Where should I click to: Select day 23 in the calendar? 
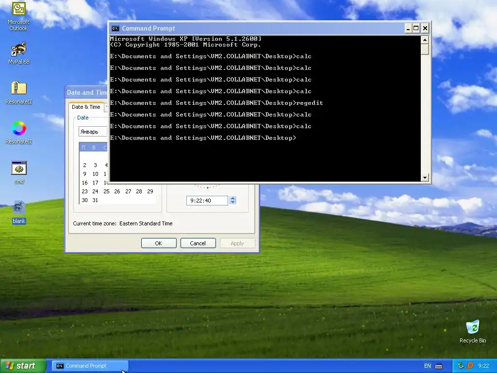[x=84, y=191]
